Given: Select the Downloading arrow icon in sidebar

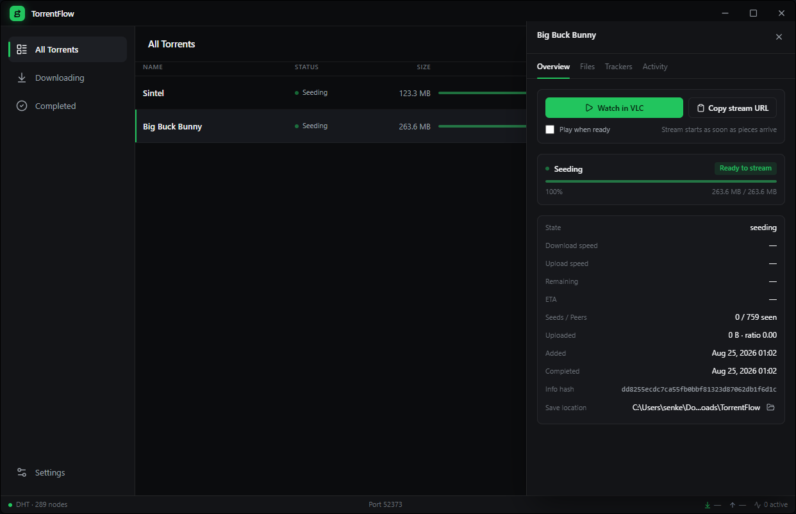Looking at the screenshot, I should tap(22, 78).
